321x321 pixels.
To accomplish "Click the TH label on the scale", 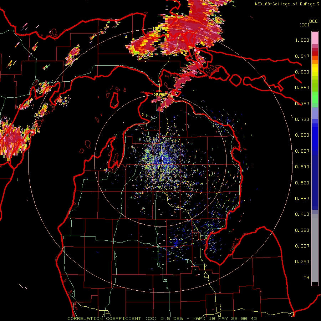I will click(306, 278).
